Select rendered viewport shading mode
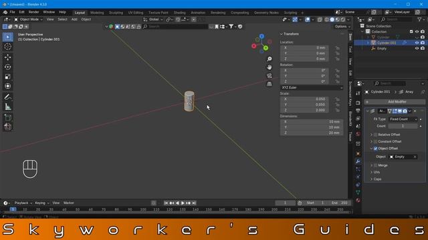Screen dimensions: 428x240 [x=343, y=19]
